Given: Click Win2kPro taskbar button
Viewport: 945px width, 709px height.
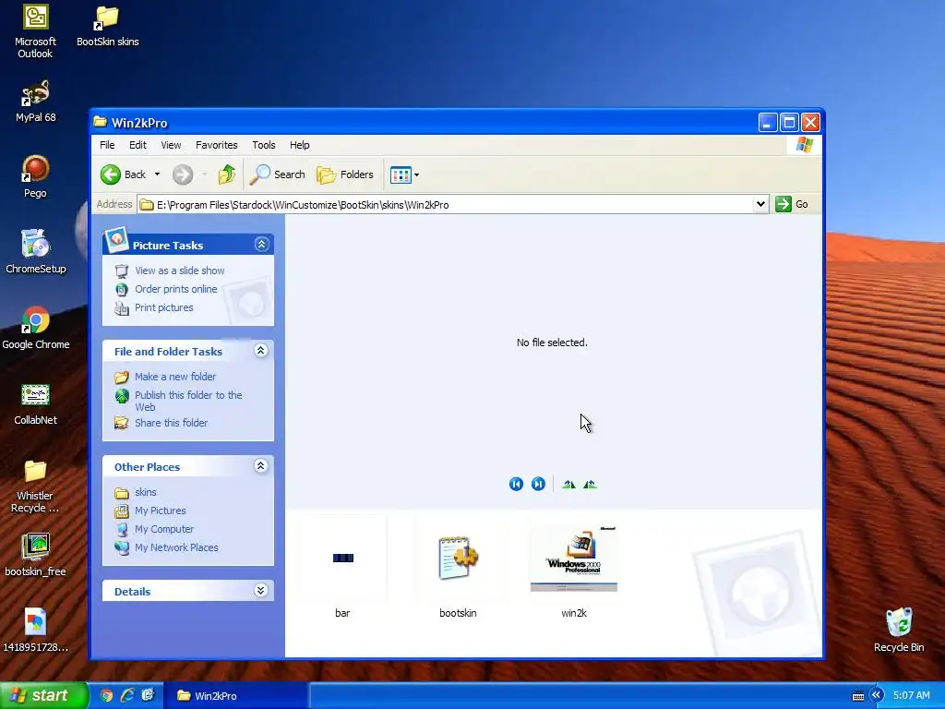Looking at the screenshot, I should click(x=235, y=696).
